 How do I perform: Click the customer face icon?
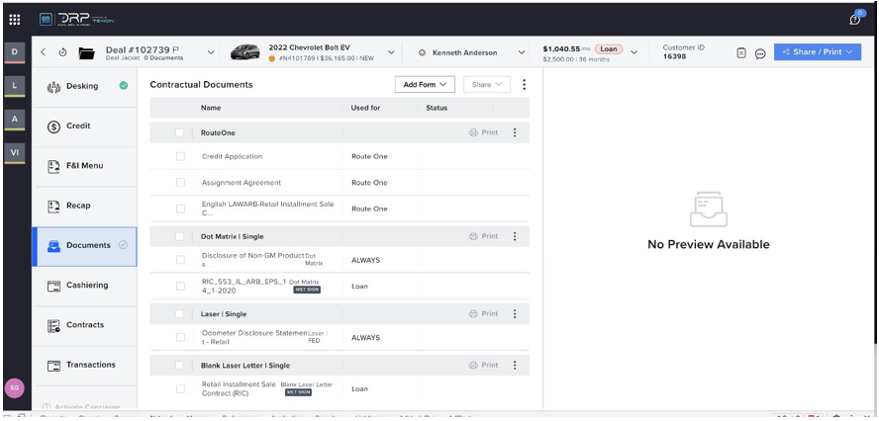423,52
